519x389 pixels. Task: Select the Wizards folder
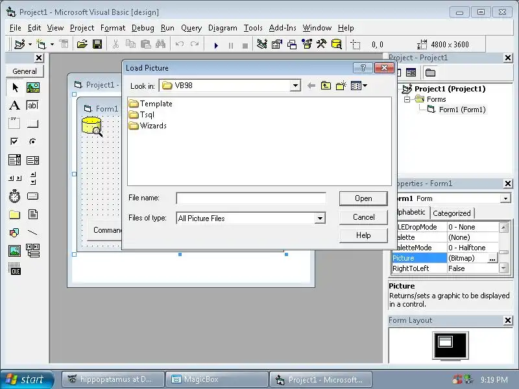pyautogui.click(x=148, y=126)
